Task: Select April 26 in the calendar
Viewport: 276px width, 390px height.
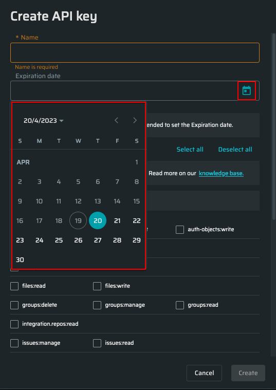Action: [78, 240]
